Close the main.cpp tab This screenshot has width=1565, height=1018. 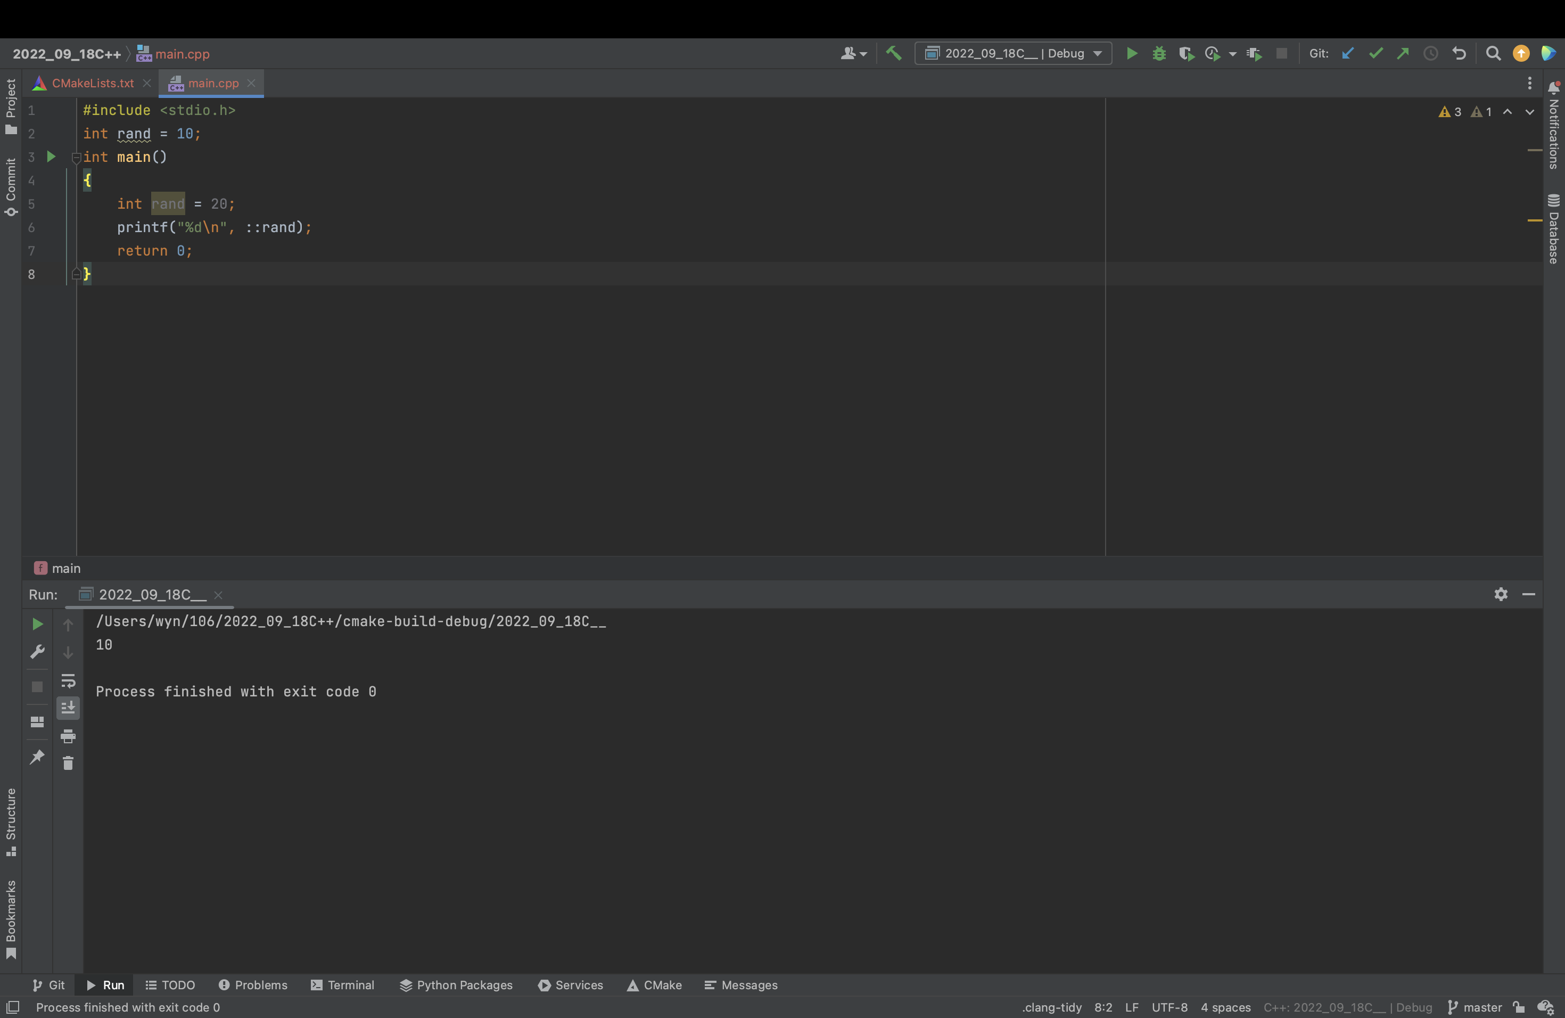click(251, 83)
